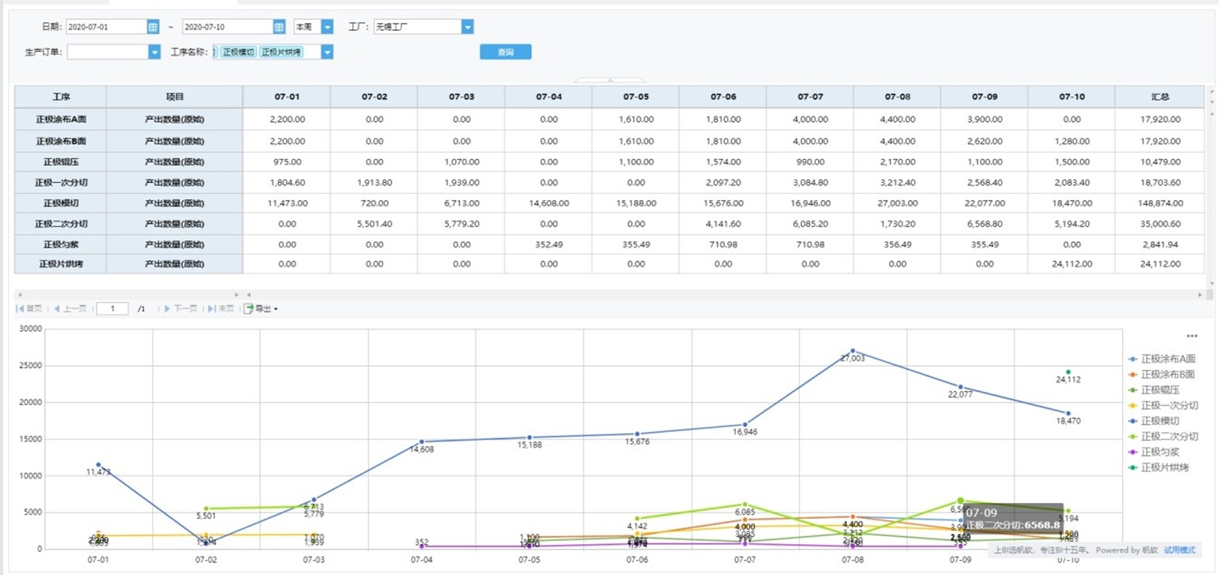Toggle 正极片烘烤 series in legend
Screen dimensions: 1219x575
(1159, 467)
